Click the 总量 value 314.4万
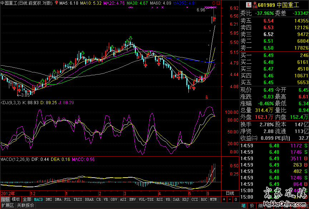309x209 pixels. pyautogui.click(x=264, y=110)
